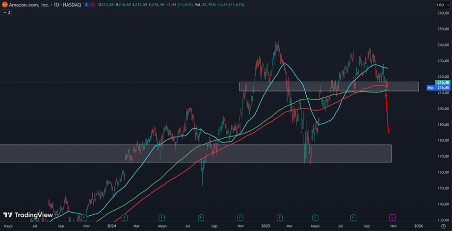The image size is (452, 231).
Task: Click the open value O213,88
Action: coord(105,5)
